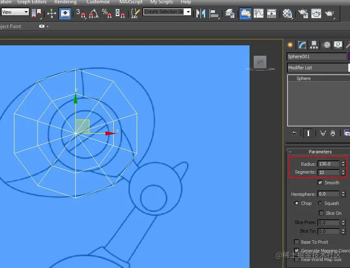Click the Sphere001 object name field

[317, 56]
